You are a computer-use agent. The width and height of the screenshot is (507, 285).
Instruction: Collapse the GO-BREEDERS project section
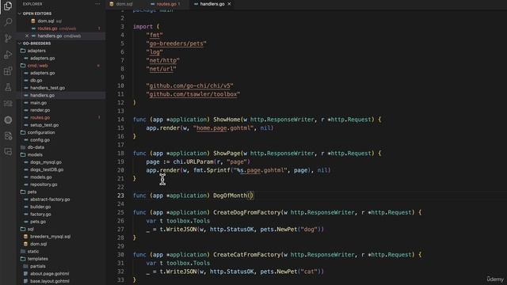click(36, 44)
